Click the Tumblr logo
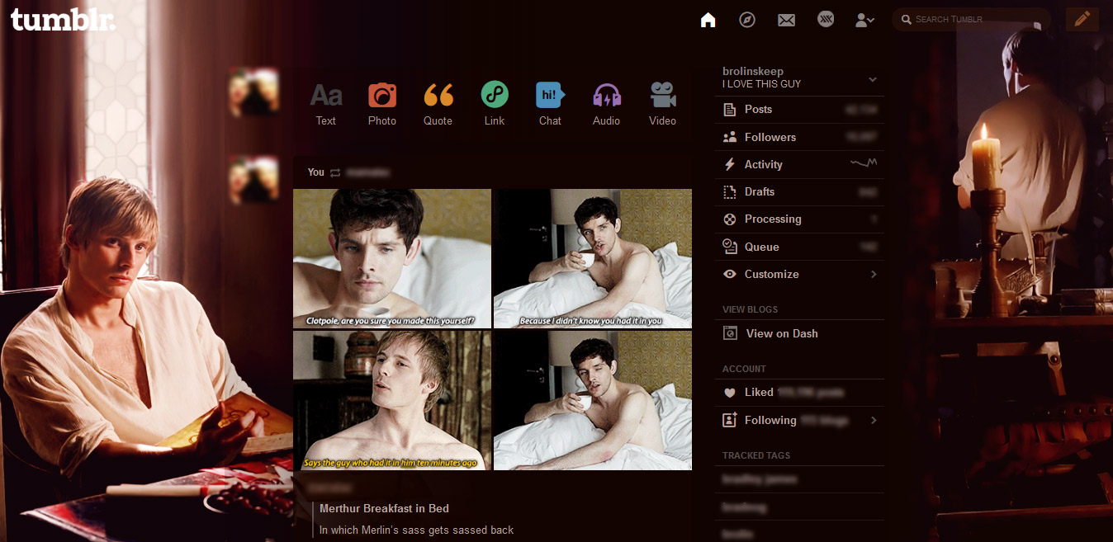1113x542 pixels. [x=64, y=19]
